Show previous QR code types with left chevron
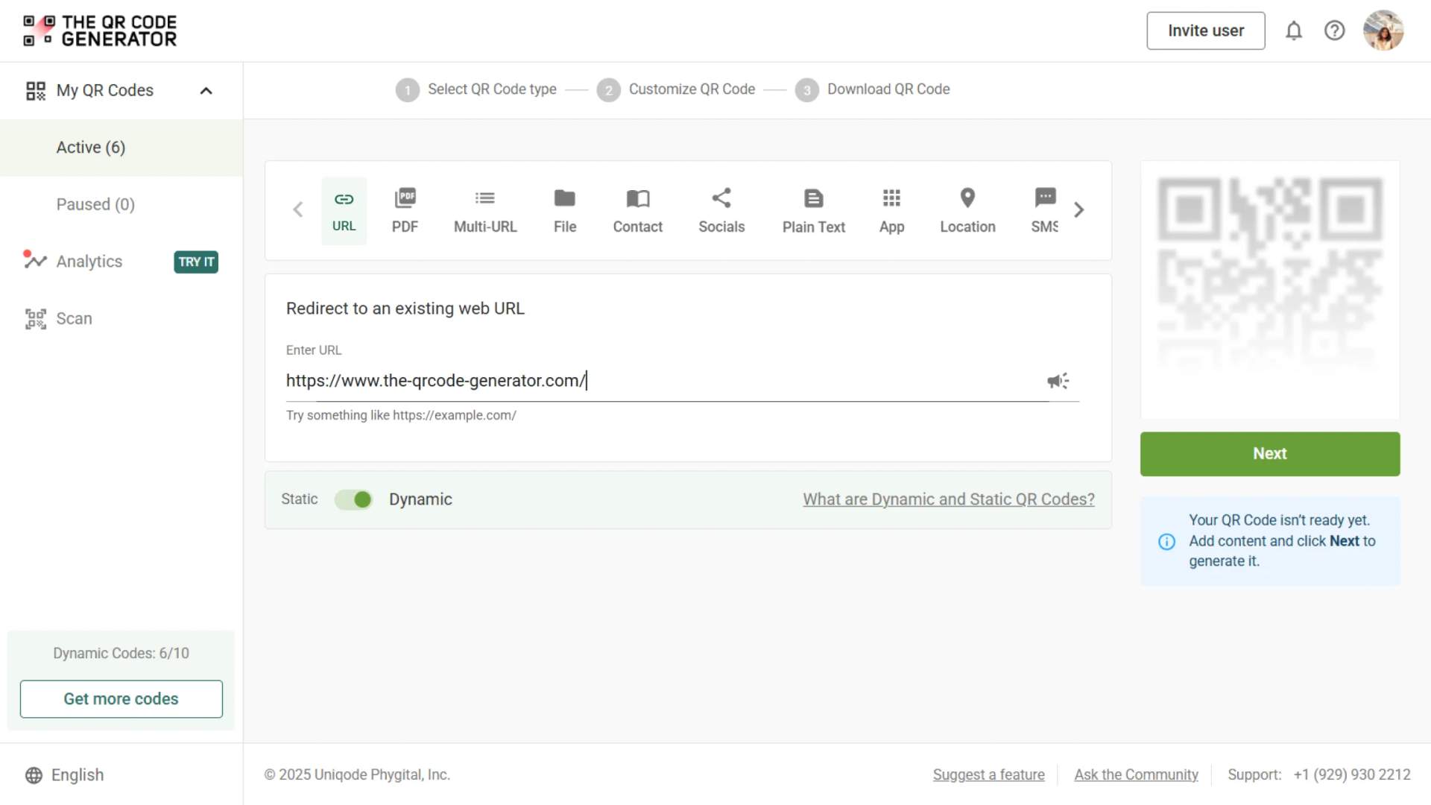 (x=298, y=210)
